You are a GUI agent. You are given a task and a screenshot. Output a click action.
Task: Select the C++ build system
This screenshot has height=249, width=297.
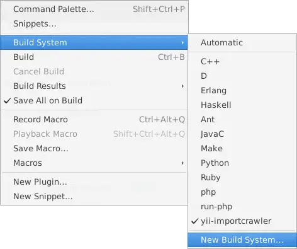coord(242,61)
